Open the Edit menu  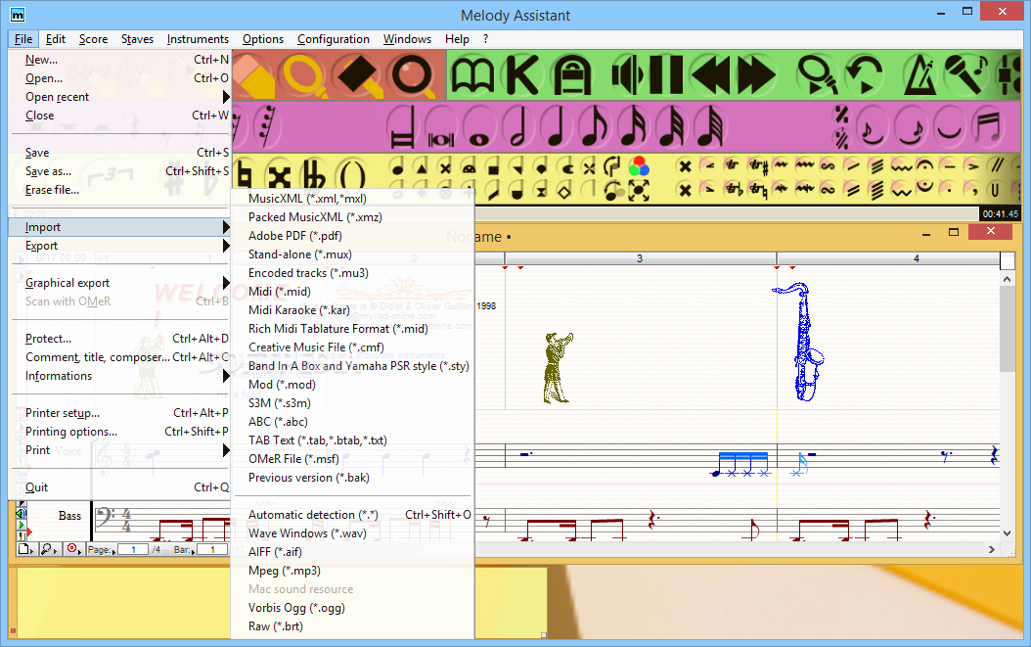pyautogui.click(x=55, y=39)
